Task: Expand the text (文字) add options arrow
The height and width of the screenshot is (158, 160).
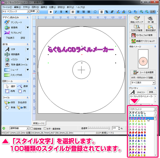Action: 28,49
